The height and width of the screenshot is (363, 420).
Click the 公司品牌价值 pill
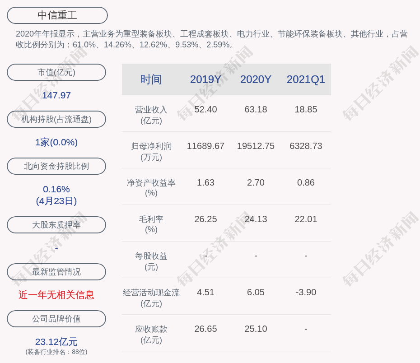coord(56,319)
